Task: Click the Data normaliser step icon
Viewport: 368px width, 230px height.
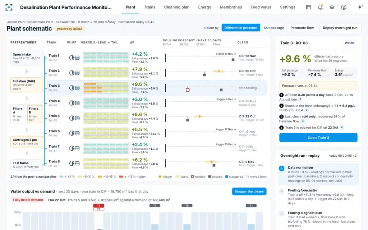Action: 282,168
